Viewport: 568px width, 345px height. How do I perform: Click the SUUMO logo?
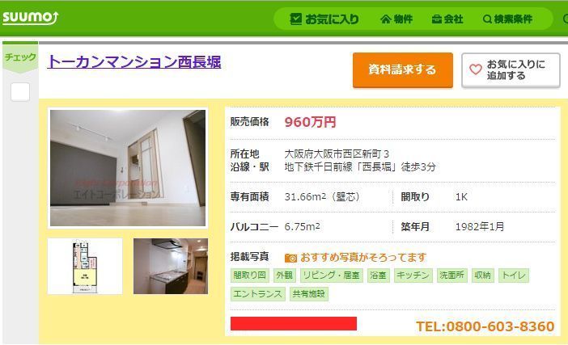pyautogui.click(x=30, y=17)
